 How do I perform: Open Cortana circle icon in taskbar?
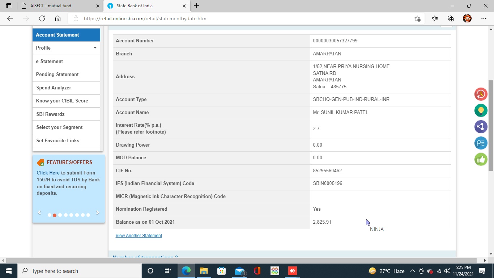150,271
